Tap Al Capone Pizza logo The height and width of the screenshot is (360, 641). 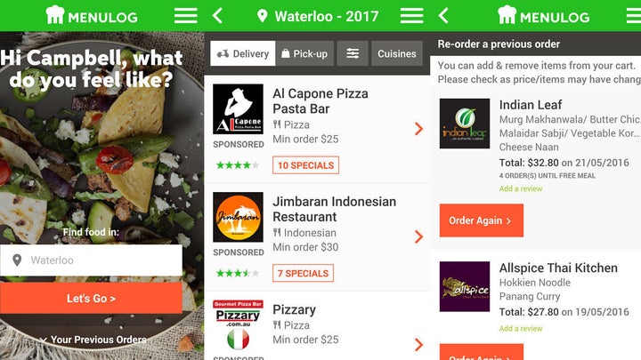(238, 109)
